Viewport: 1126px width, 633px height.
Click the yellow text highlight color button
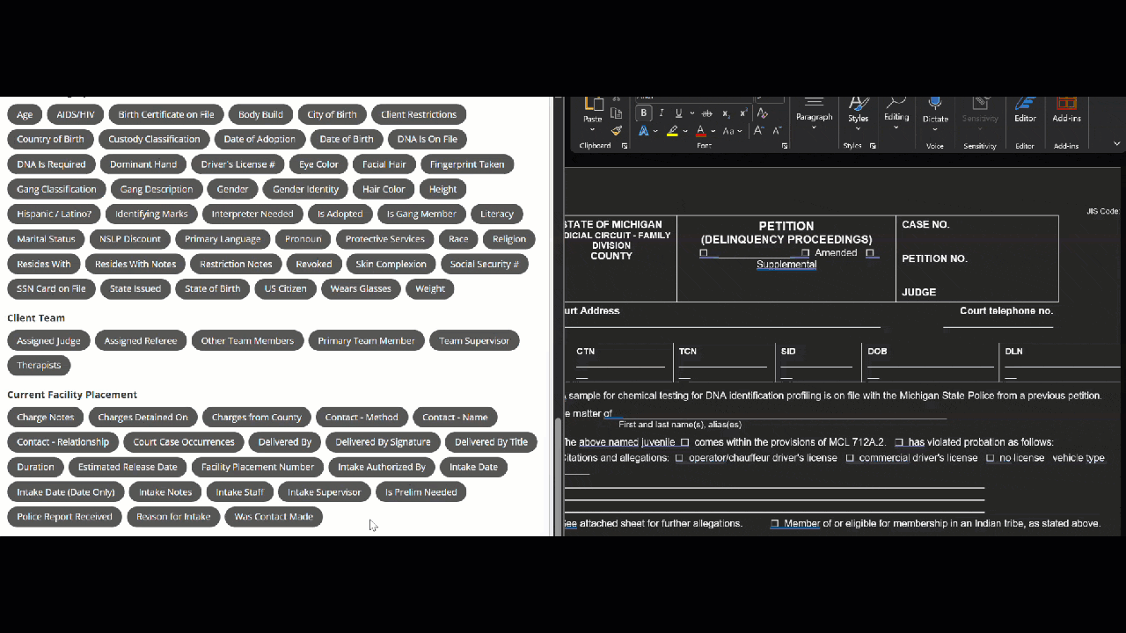coord(672,131)
